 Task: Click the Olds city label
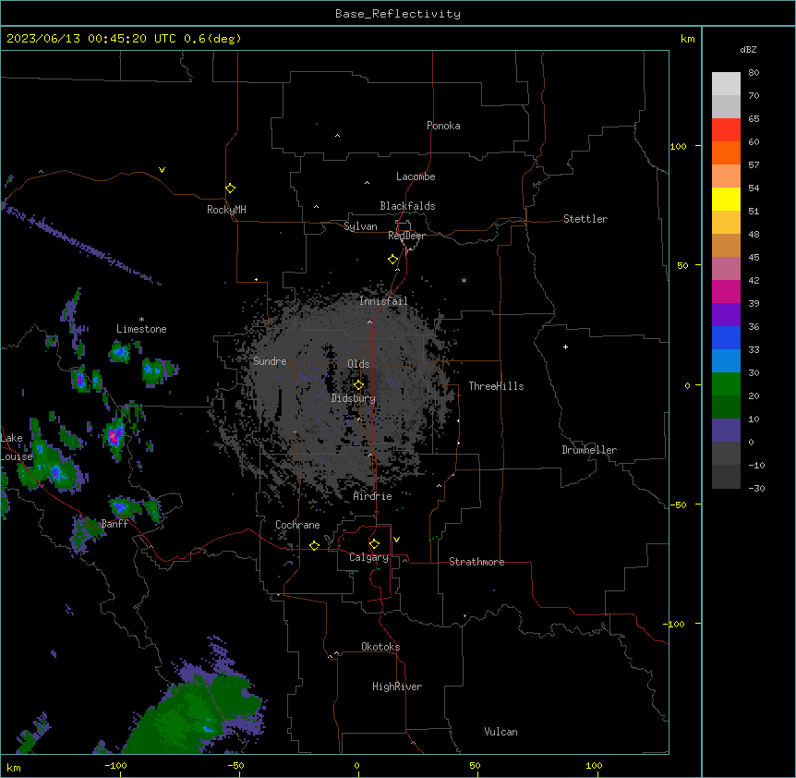[358, 364]
